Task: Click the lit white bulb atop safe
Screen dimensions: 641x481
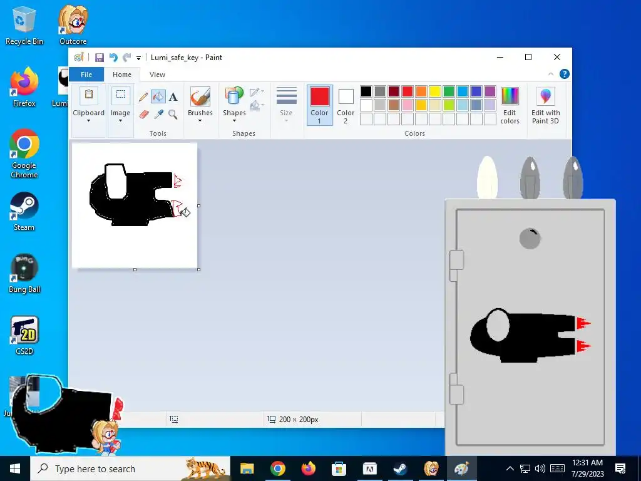Action: (487, 177)
